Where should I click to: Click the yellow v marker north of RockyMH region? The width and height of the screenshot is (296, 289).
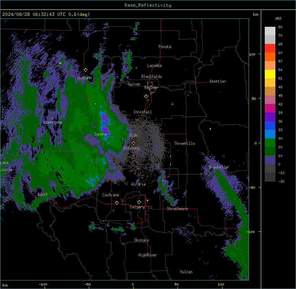(x=60, y=63)
